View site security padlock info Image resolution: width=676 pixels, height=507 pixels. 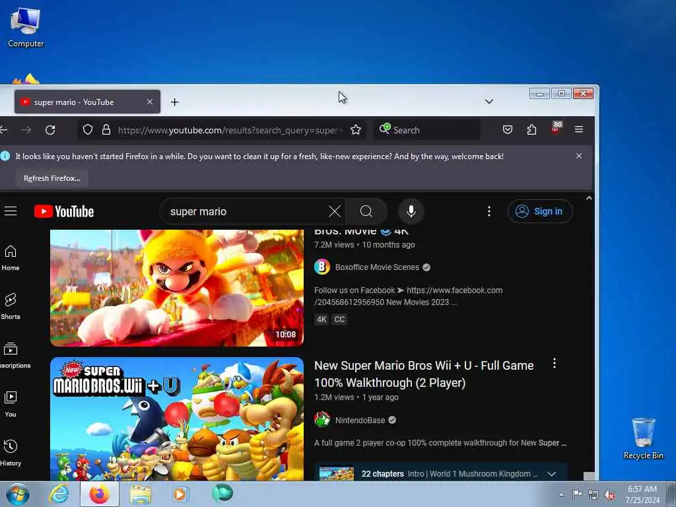106,130
